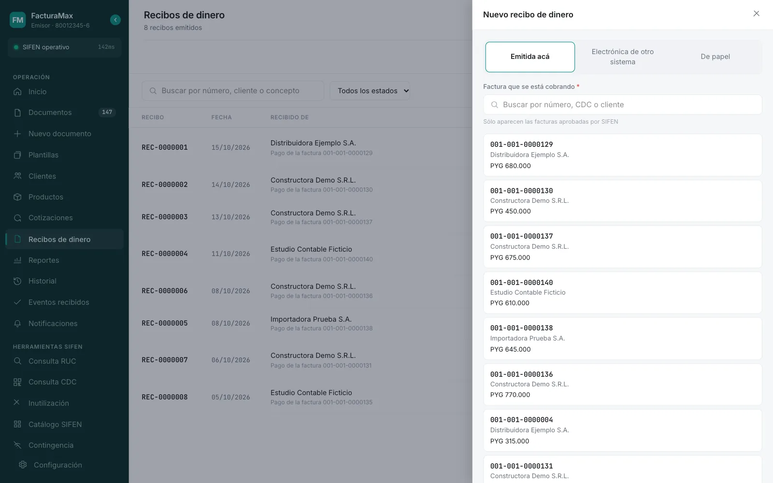Pick invoice 001-001-0000140 from Estudio Contable Ficticio

click(x=622, y=293)
